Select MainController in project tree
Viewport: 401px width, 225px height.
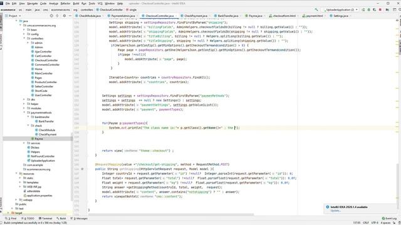(x=43, y=74)
